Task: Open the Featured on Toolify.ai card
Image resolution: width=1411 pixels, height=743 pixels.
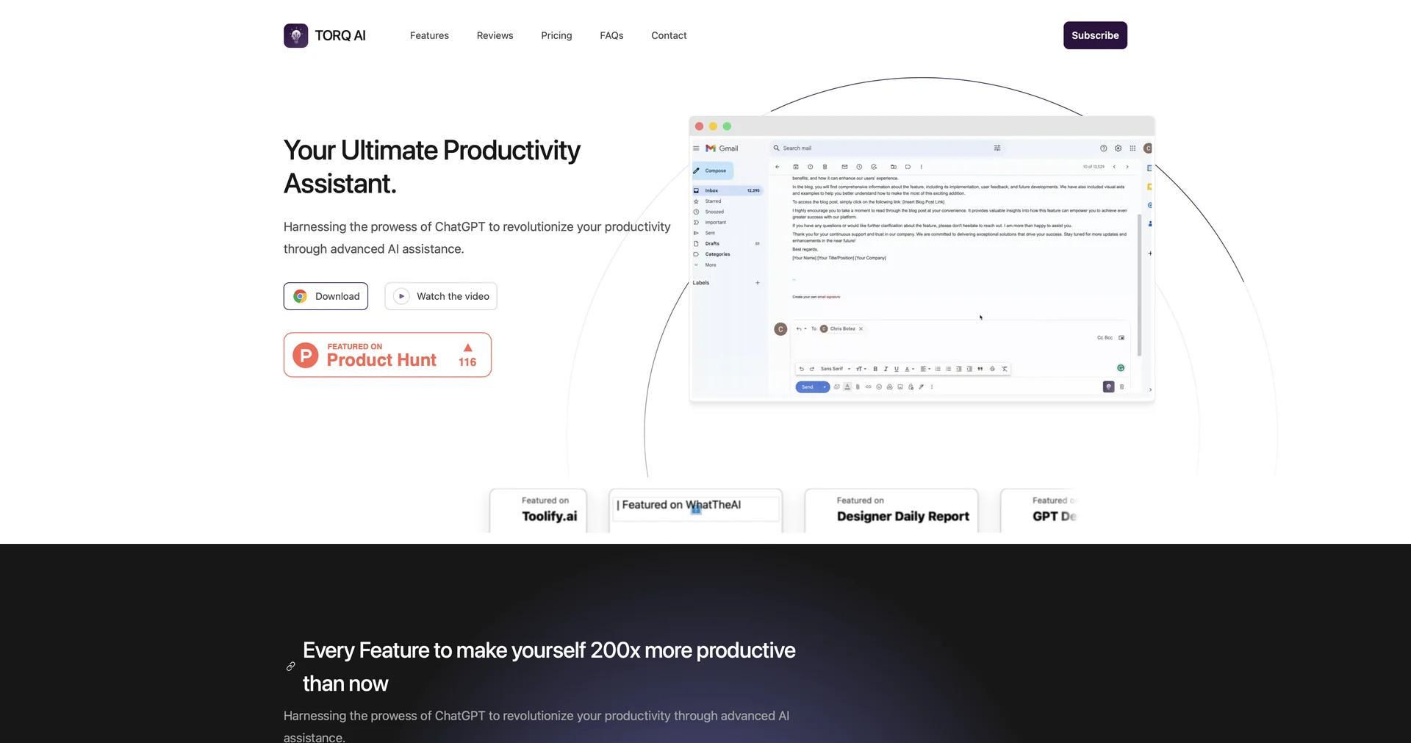Action: click(539, 510)
